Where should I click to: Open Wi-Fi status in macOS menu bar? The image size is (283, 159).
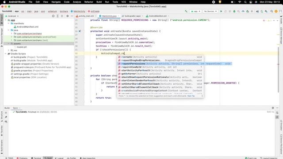pos(240,2)
